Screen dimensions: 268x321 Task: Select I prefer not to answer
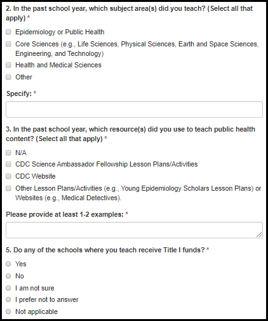[x=8, y=299]
